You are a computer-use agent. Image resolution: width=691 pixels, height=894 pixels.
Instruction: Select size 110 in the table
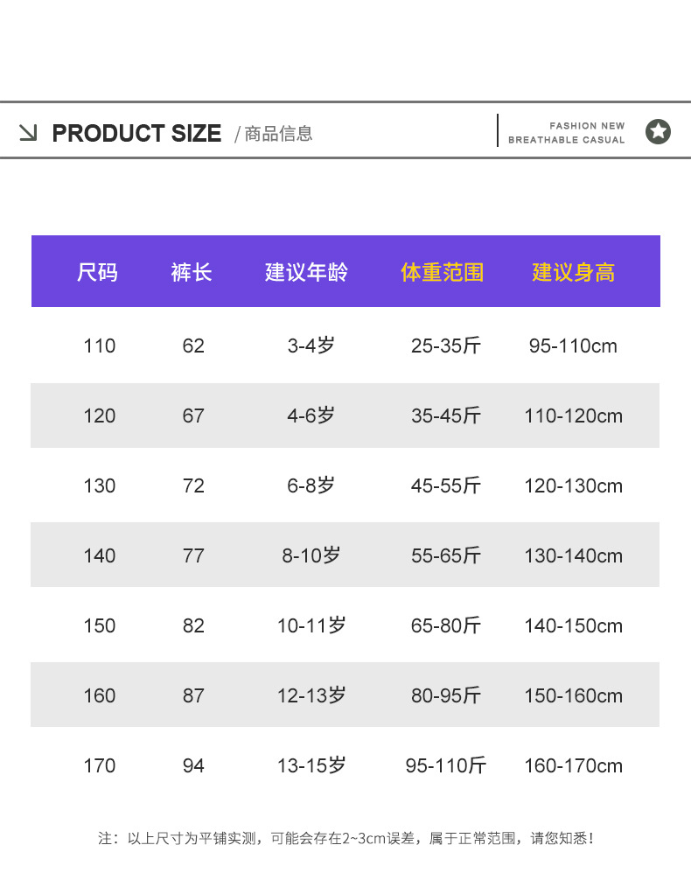point(100,346)
